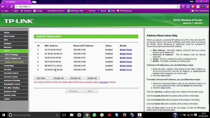The height and width of the screenshot is (118, 210).
Task: Open the YouTube bookmark
Action: point(90,11)
